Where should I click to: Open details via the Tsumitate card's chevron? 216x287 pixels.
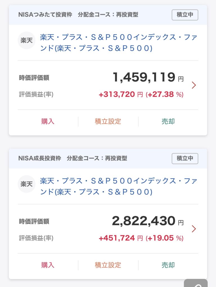coord(194,85)
